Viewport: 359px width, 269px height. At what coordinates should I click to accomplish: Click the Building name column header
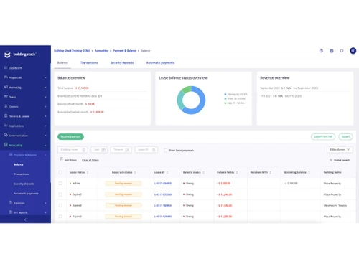[x=332, y=172]
